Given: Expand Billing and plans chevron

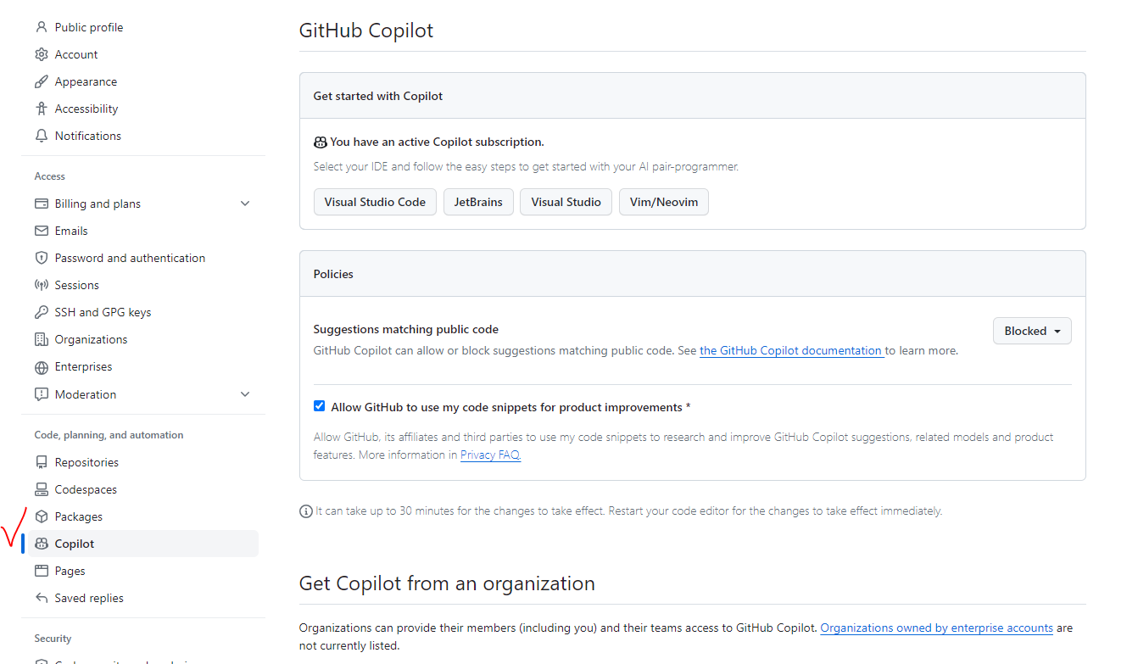Looking at the screenshot, I should coord(245,204).
